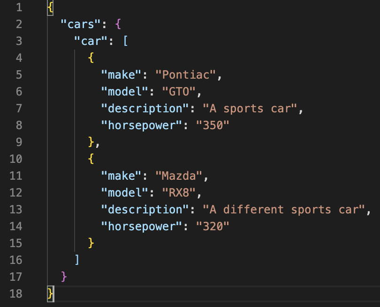380x307 pixels.
Task: Click the opening square bracket on line 3
Action: point(126,41)
